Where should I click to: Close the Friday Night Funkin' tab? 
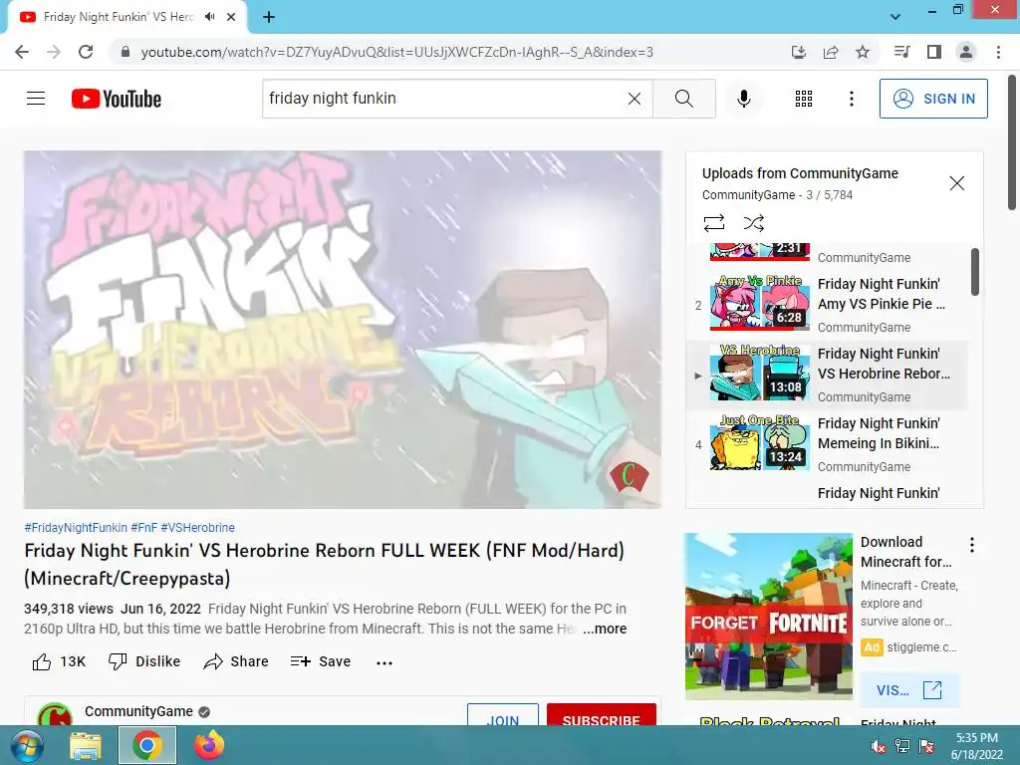[x=231, y=17]
